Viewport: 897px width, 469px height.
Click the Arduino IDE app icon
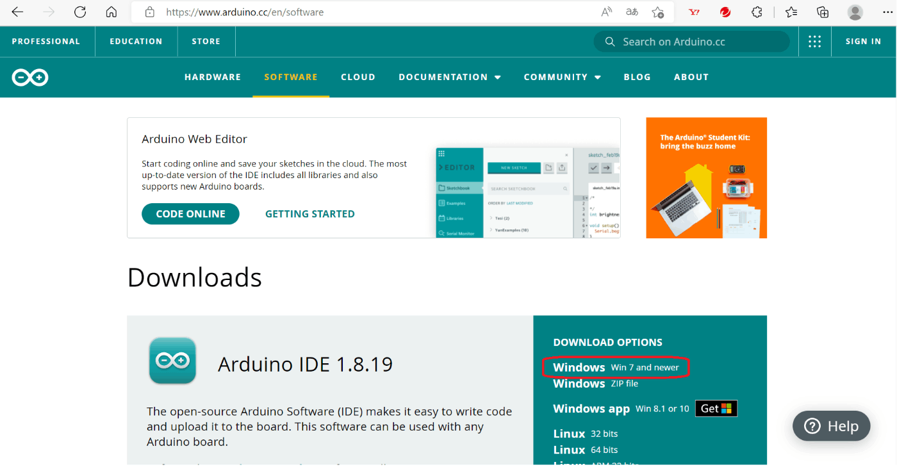tap(172, 361)
